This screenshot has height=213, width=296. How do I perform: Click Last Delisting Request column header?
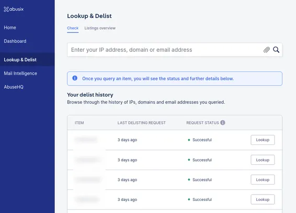[141, 123]
